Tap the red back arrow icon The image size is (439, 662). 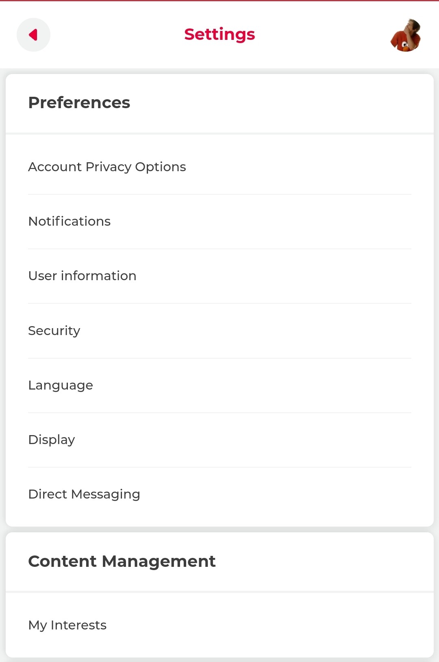(x=33, y=35)
